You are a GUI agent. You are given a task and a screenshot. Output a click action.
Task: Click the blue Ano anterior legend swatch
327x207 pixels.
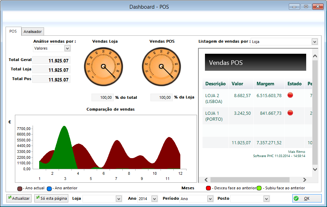coord(49,189)
